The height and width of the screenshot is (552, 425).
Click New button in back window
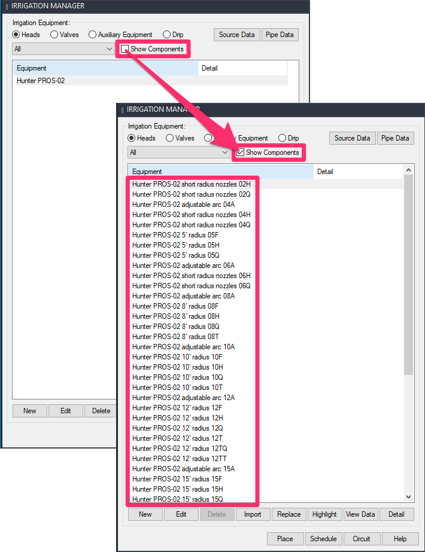point(29,411)
